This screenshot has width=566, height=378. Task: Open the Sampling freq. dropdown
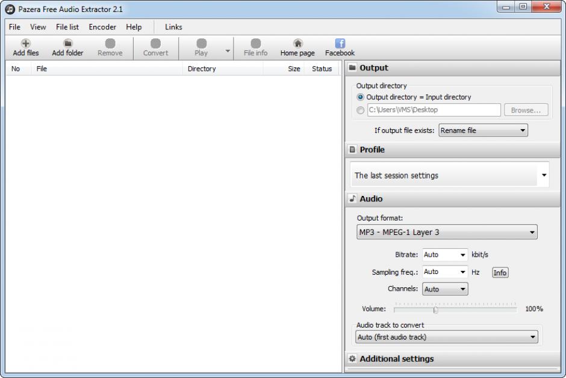445,272
